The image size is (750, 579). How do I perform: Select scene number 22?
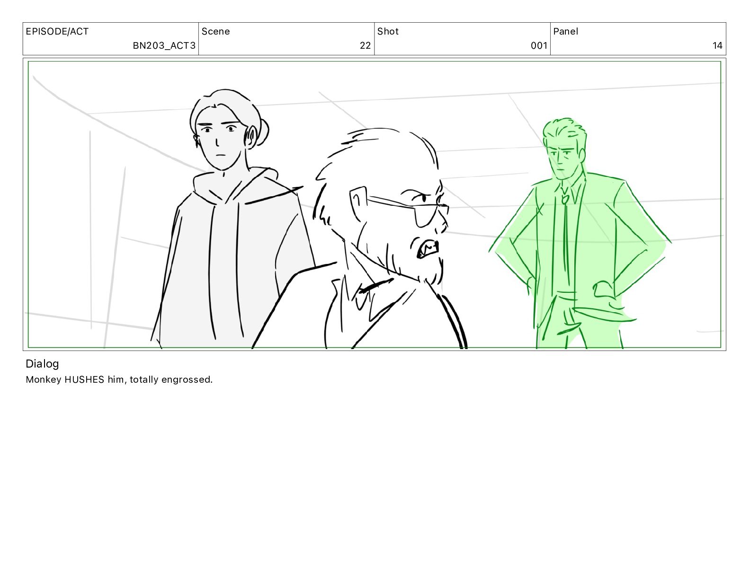pos(365,45)
